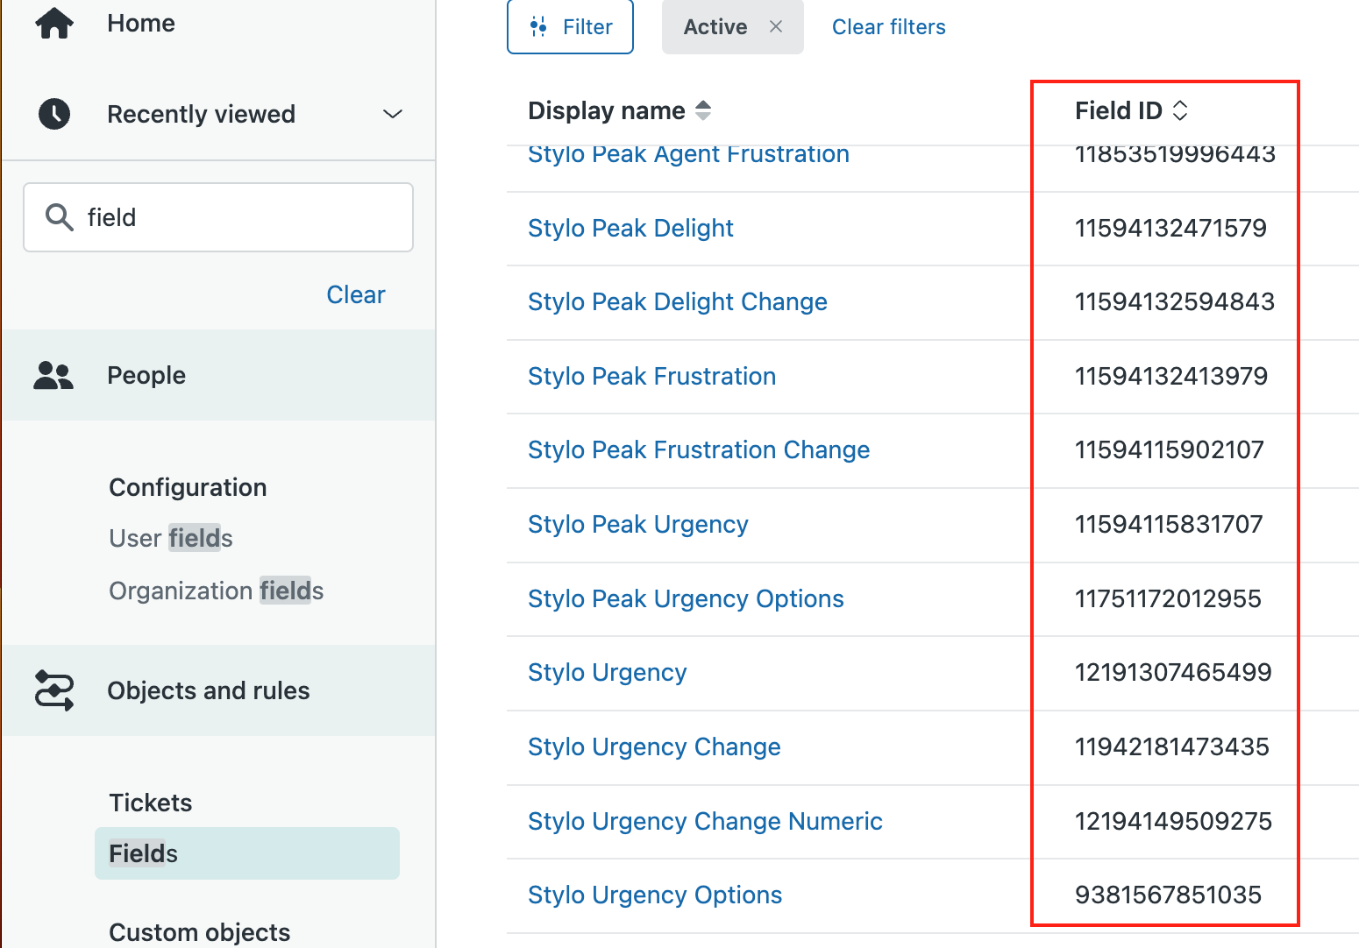Open Stylo Peak Frustration field

click(x=651, y=376)
